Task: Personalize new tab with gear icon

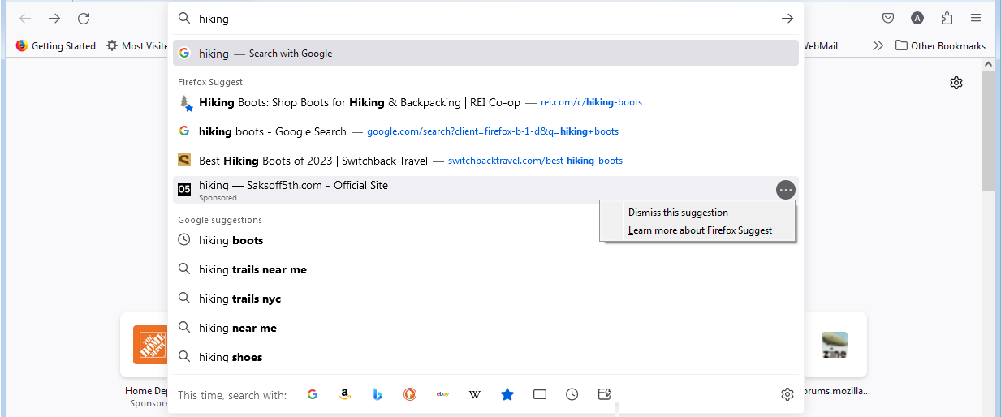Action: (956, 83)
